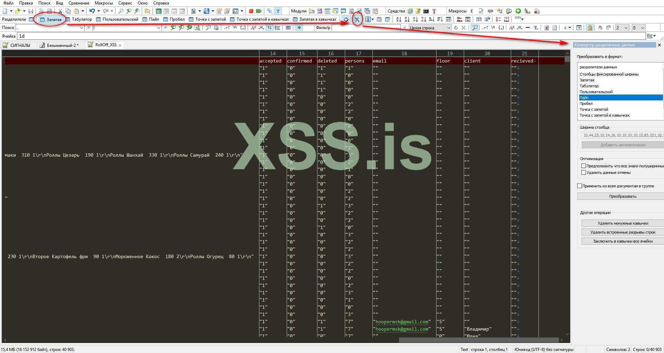Screen dimensions: 664x353
Task: Click the Sort A to Z icon
Action: pos(399,19)
